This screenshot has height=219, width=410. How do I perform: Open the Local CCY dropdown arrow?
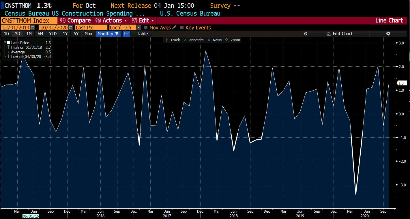click(139, 28)
